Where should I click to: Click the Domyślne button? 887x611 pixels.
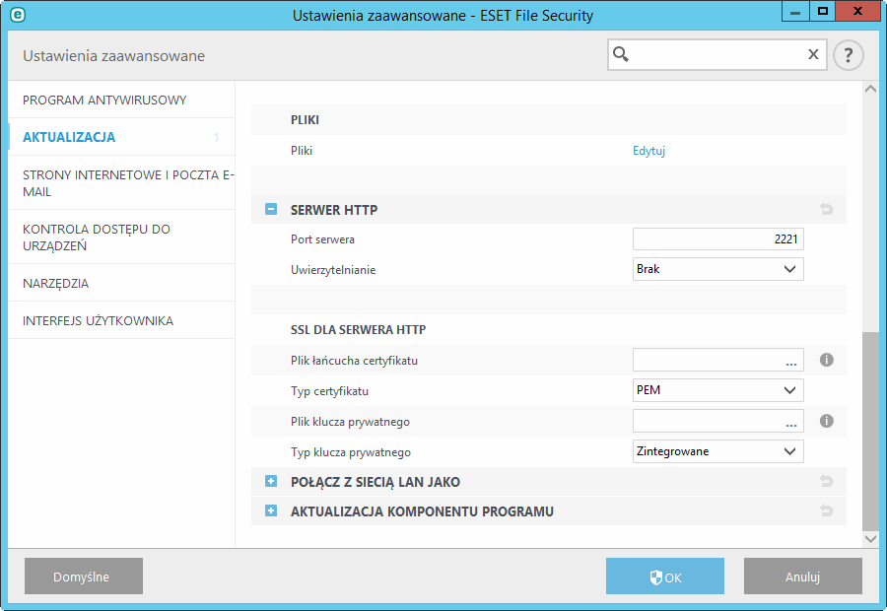pyautogui.click(x=84, y=577)
